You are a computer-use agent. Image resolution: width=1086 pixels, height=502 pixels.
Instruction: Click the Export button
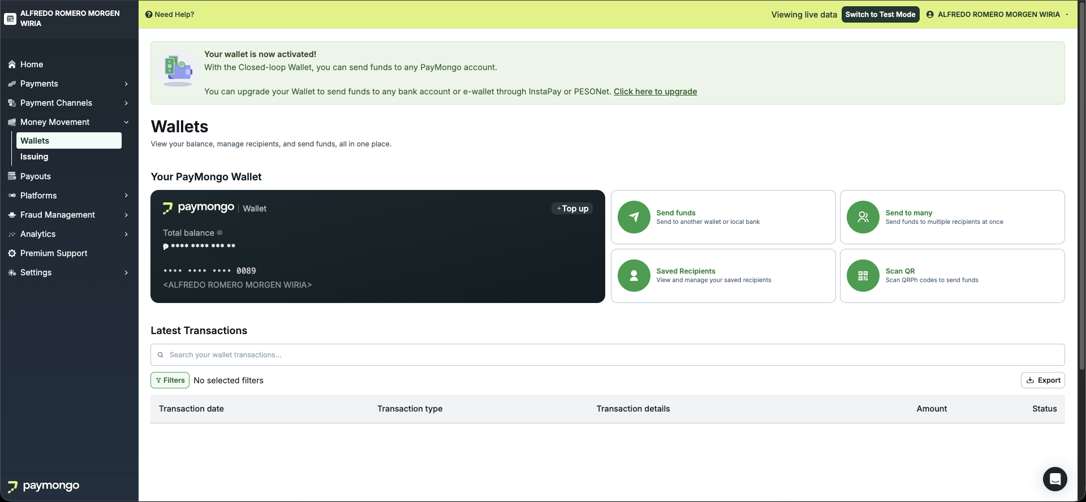tap(1043, 380)
